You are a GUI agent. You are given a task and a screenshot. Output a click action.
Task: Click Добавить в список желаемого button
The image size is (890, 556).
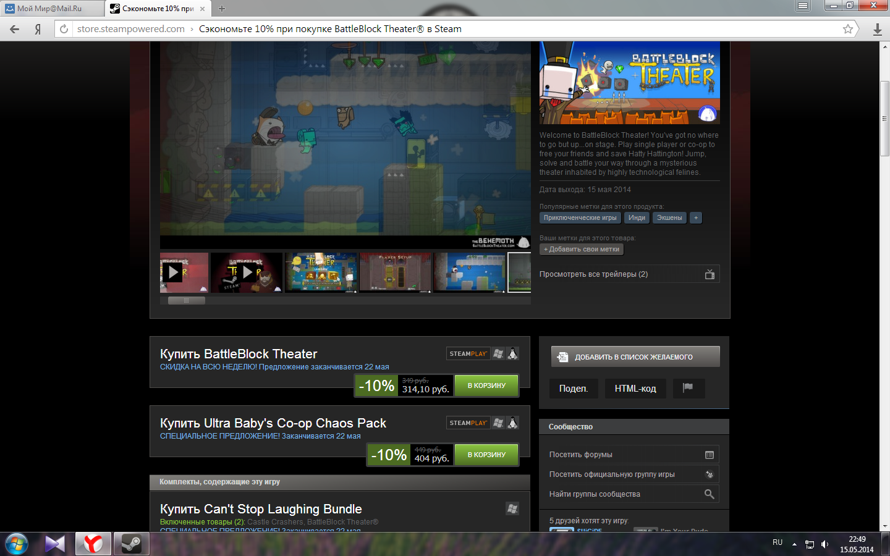click(635, 356)
